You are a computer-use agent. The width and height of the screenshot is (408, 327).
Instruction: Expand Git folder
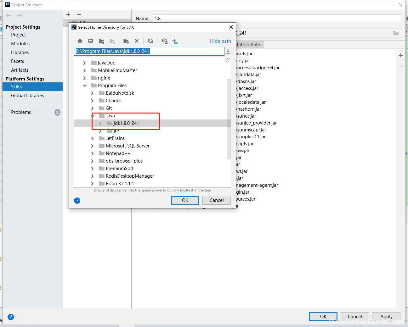[x=92, y=108]
